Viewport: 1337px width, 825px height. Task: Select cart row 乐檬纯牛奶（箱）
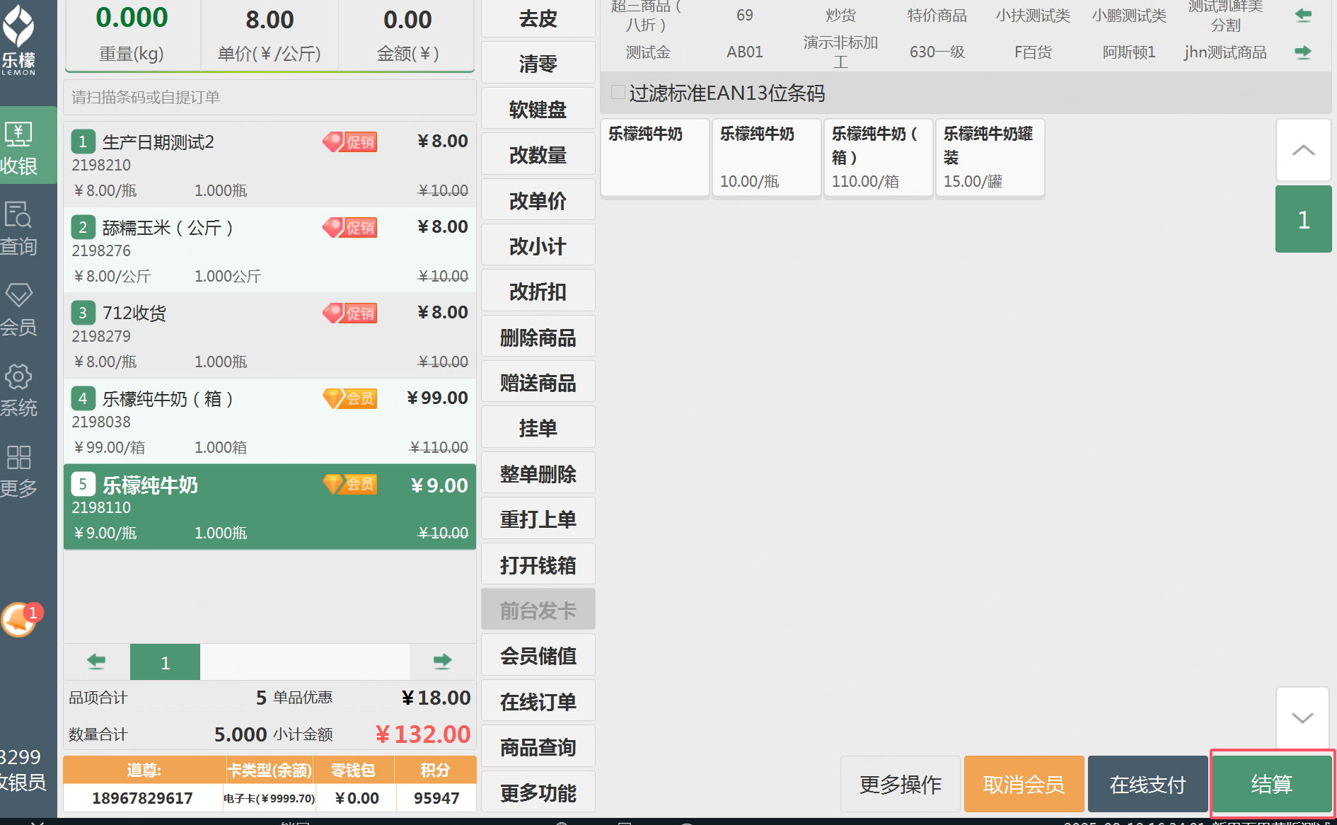point(270,421)
